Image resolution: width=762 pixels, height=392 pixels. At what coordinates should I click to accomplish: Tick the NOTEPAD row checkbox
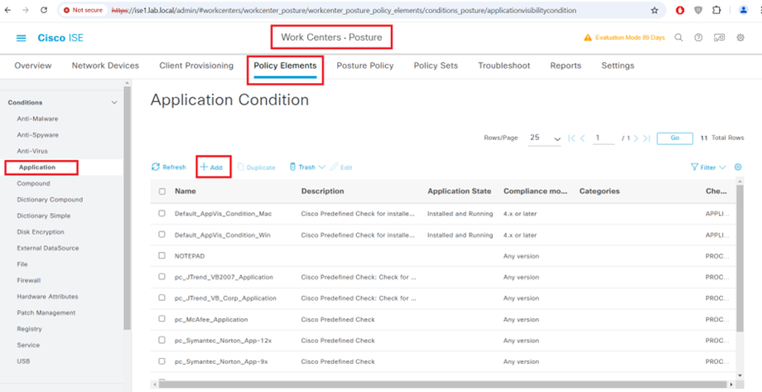coord(162,255)
